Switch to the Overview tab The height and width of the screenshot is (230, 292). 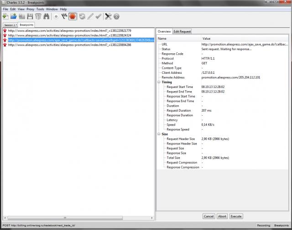(x=164, y=31)
